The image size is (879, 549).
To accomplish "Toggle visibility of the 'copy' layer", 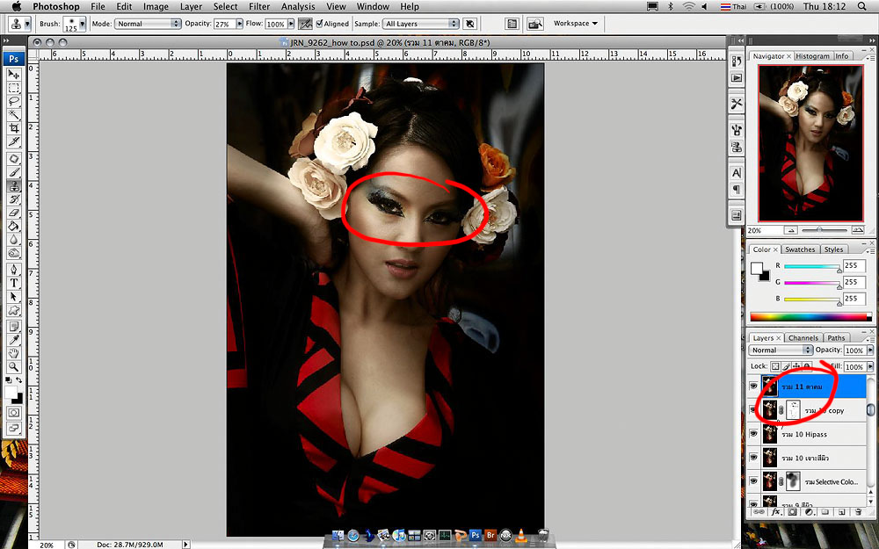I will (753, 410).
